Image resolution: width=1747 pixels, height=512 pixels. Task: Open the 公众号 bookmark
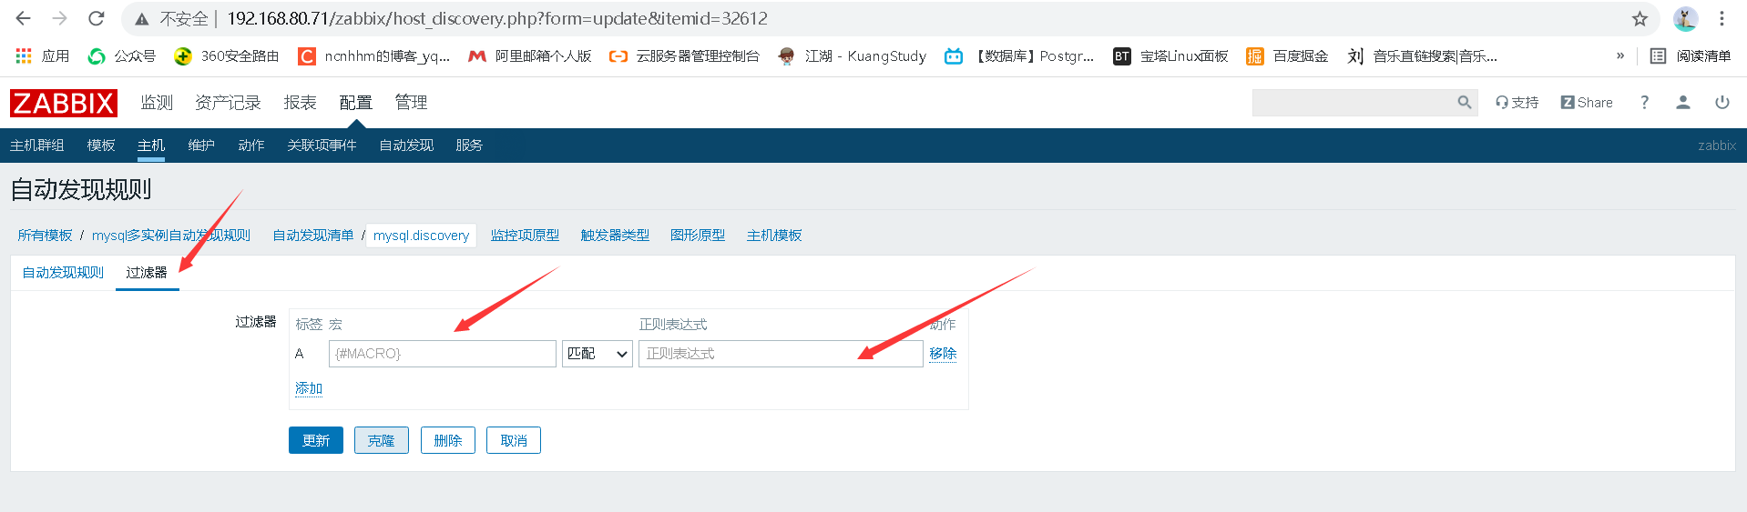(x=122, y=56)
